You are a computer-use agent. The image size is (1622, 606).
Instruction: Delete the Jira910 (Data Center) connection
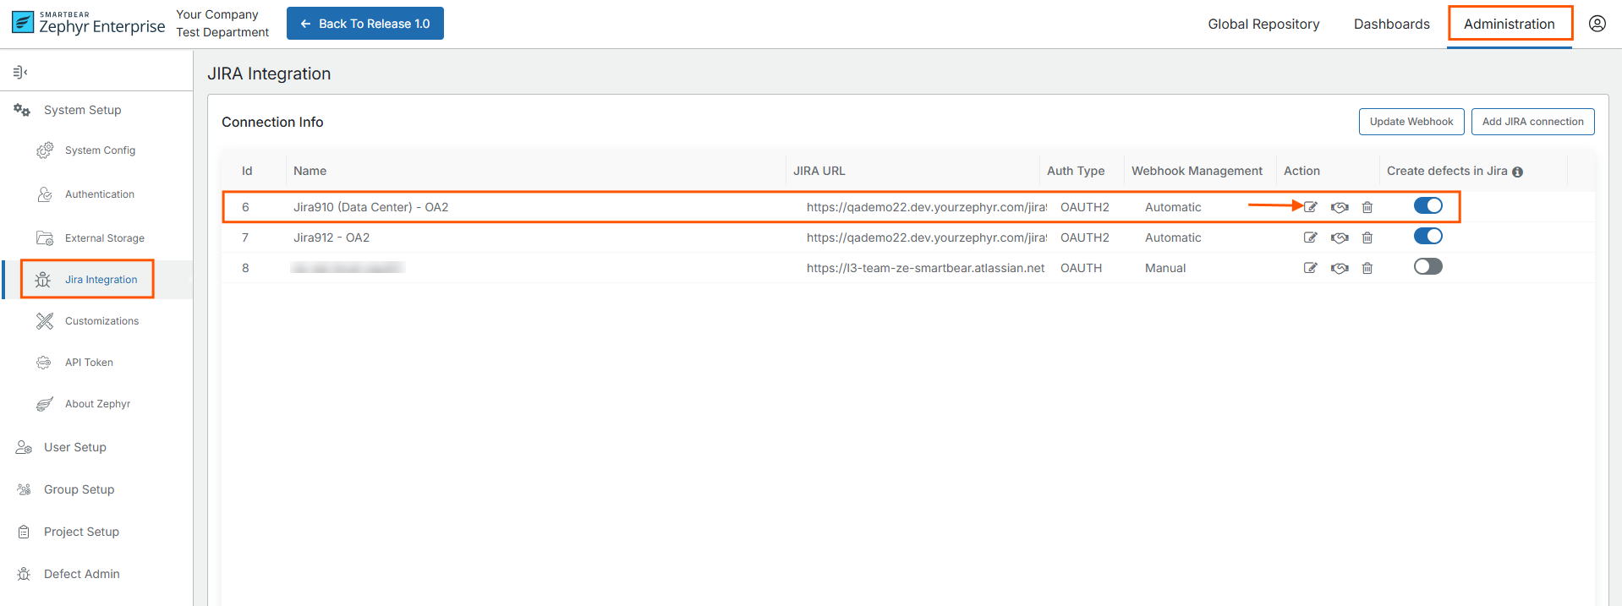[x=1367, y=207]
